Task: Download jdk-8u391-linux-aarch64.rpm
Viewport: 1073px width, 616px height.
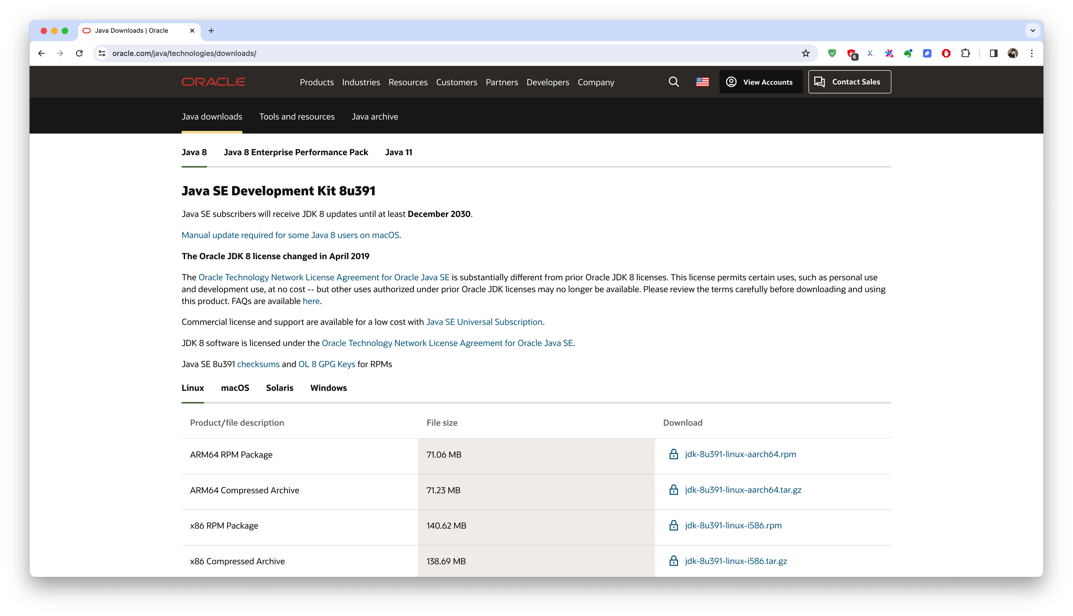Action: [740, 454]
